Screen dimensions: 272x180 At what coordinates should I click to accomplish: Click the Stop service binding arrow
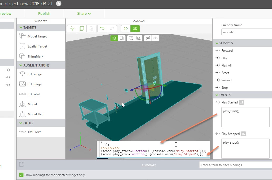click(217, 87)
